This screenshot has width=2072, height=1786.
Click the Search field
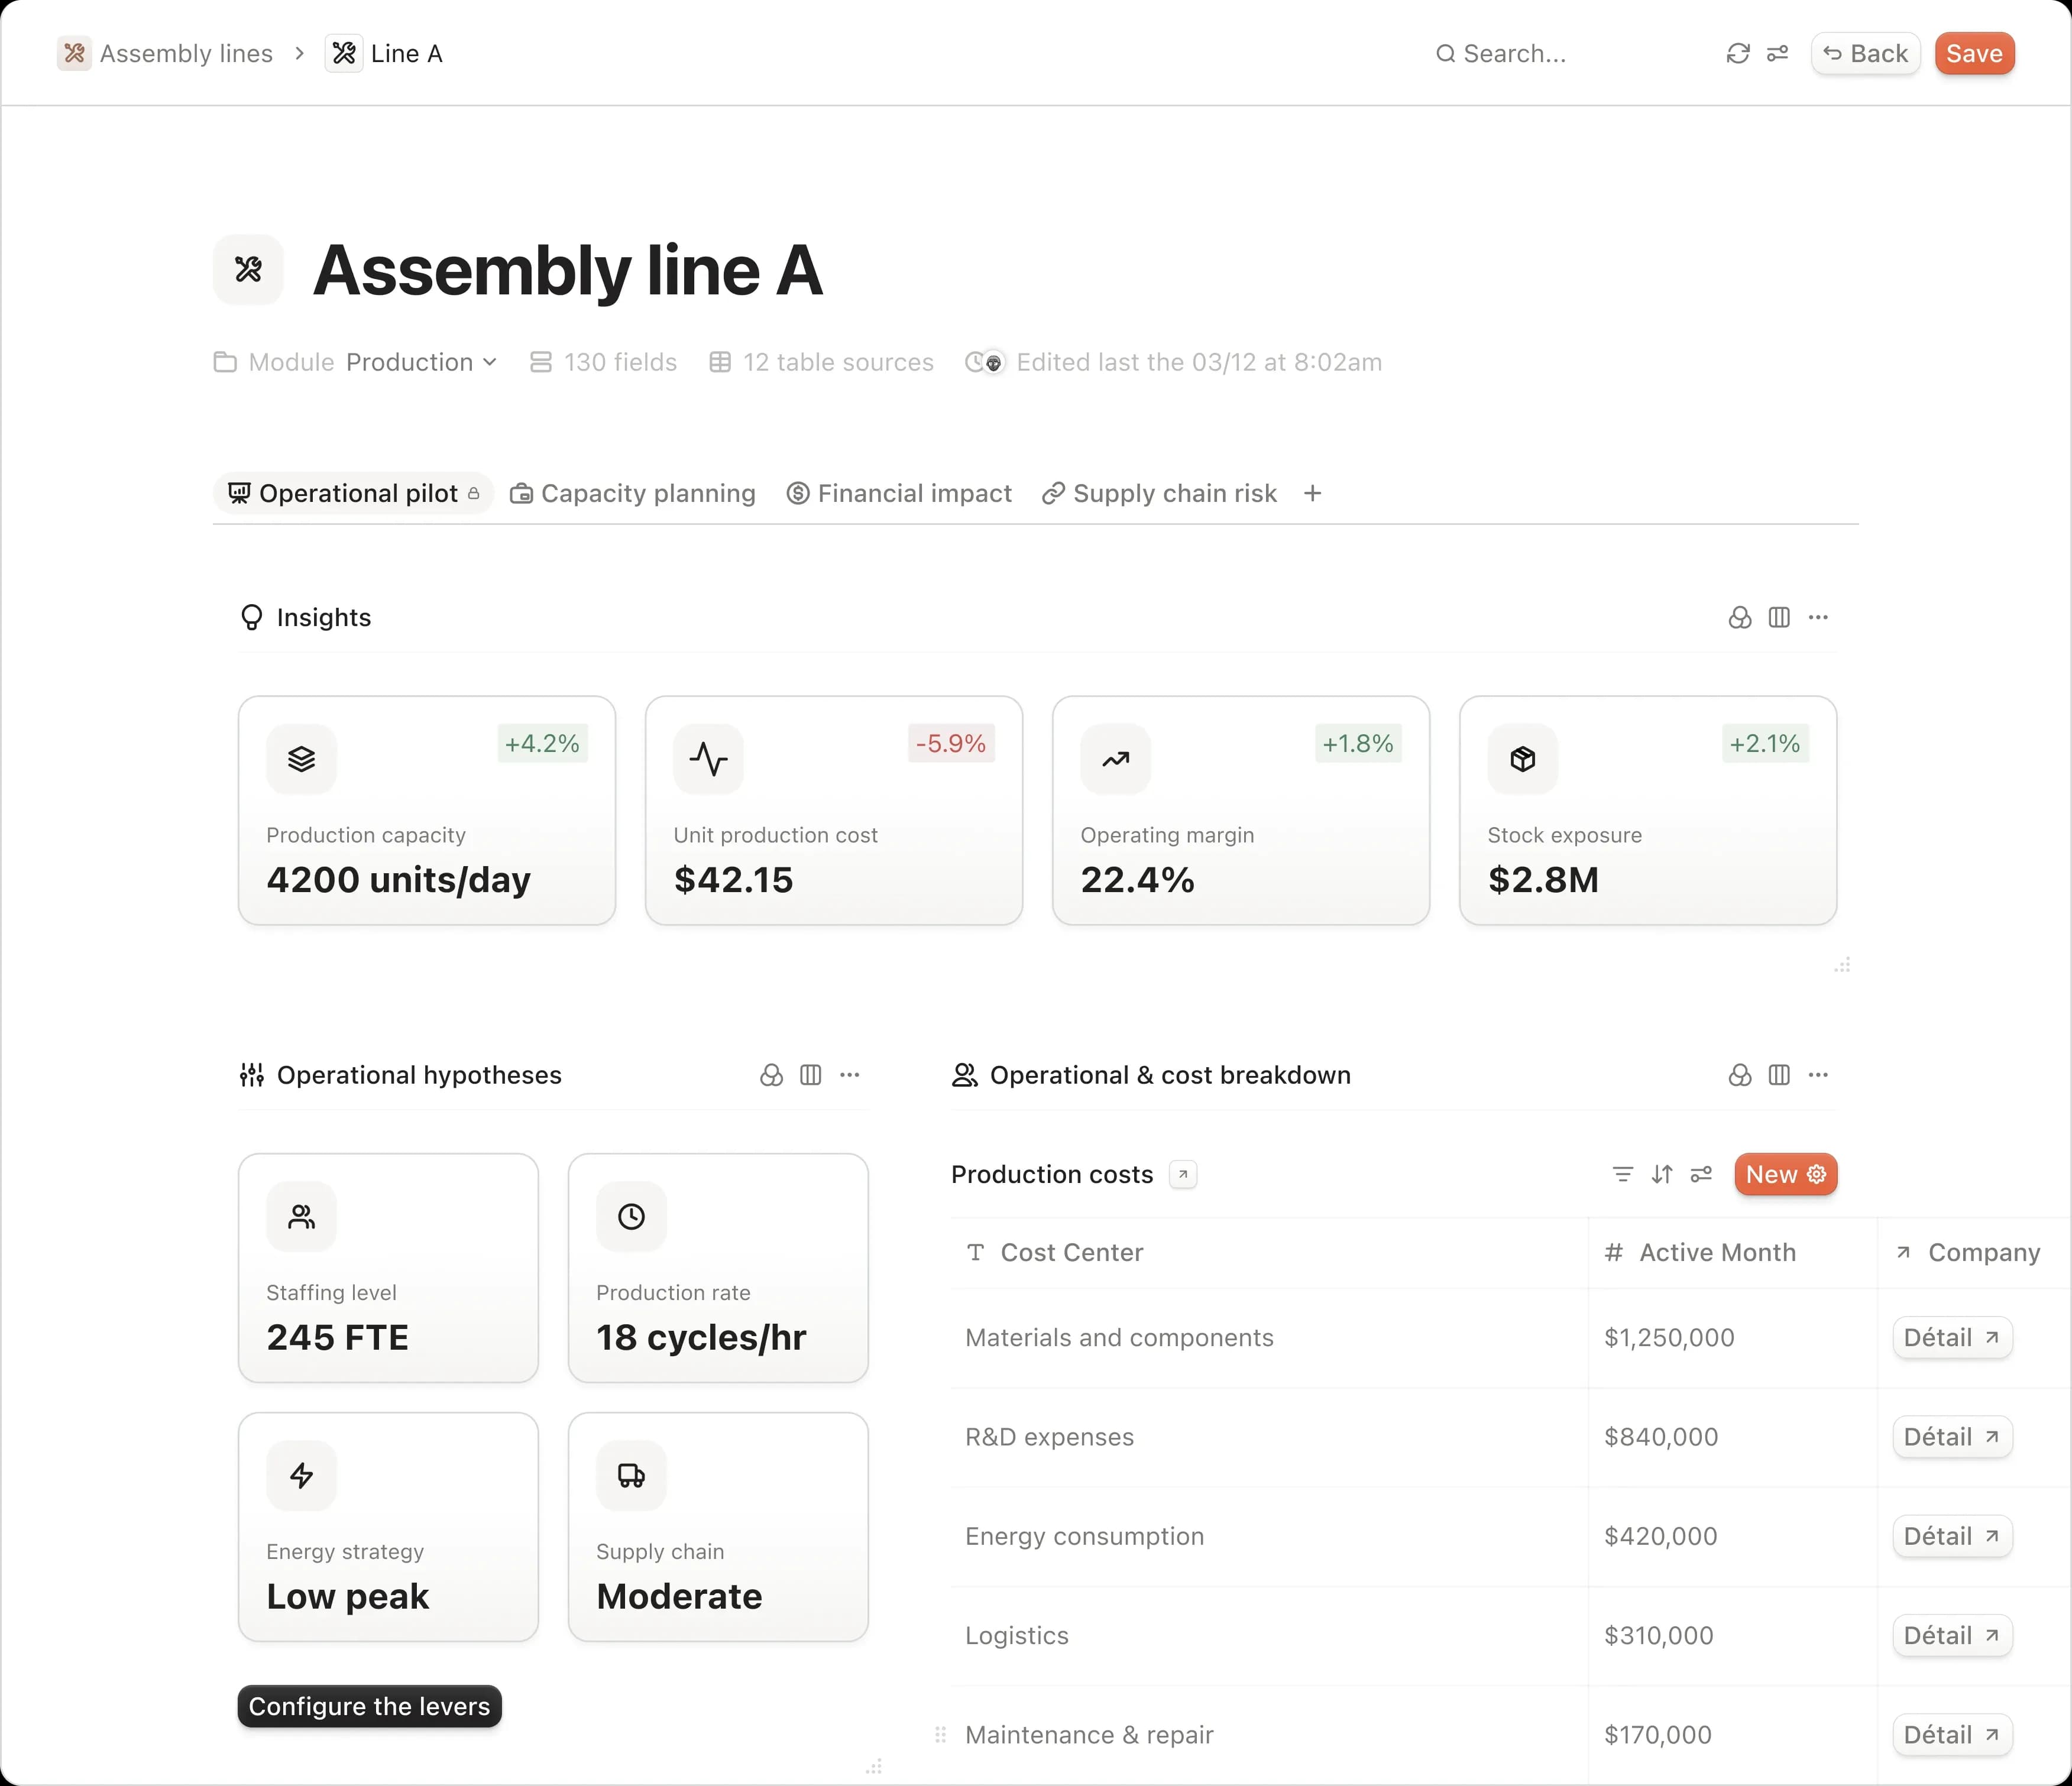tap(1514, 53)
